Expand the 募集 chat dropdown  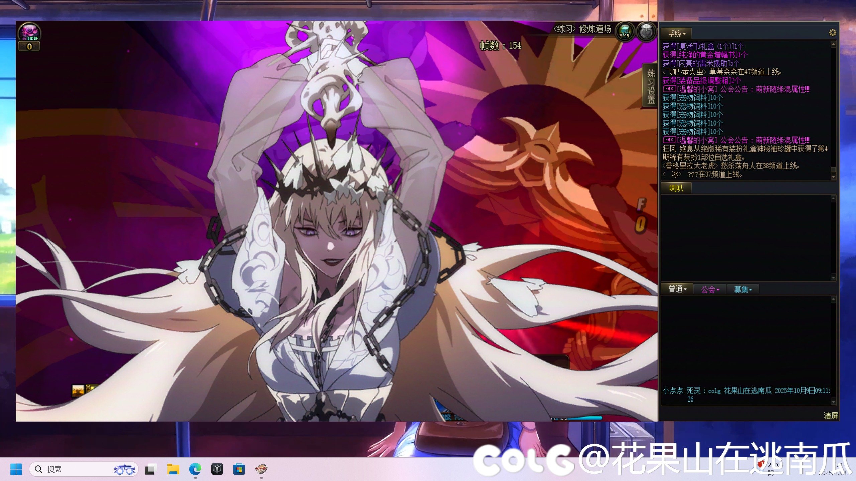(743, 289)
